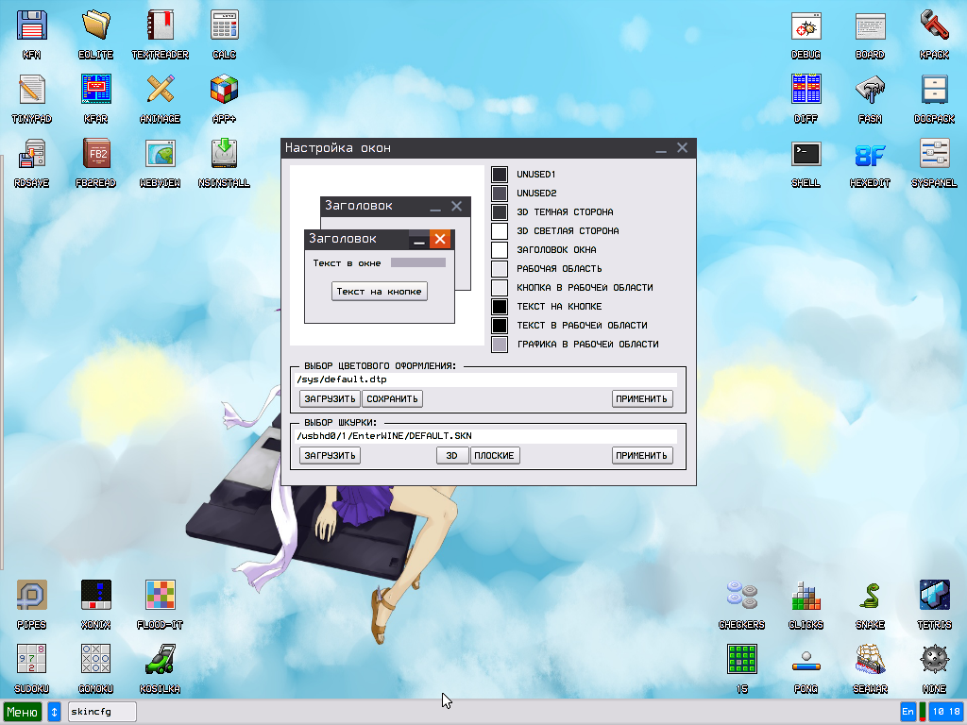Image resolution: width=967 pixels, height=725 pixels.
Task: Select the 3D skin style
Action: coord(451,455)
